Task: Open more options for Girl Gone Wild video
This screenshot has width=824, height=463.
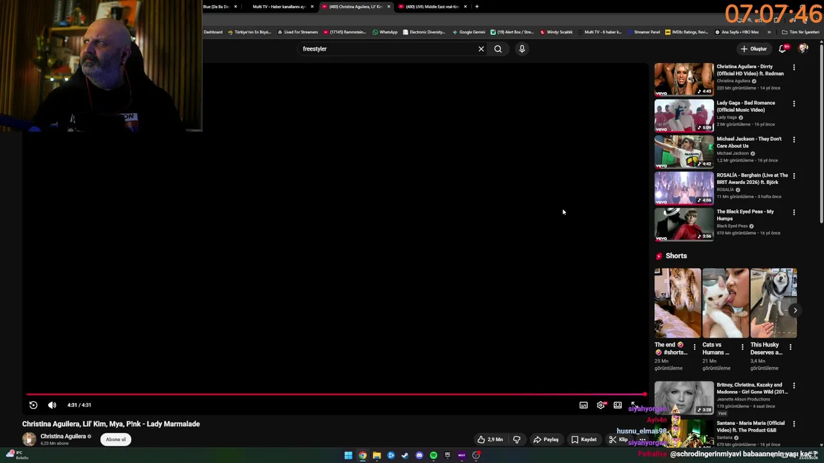Action: pyautogui.click(x=794, y=386)
